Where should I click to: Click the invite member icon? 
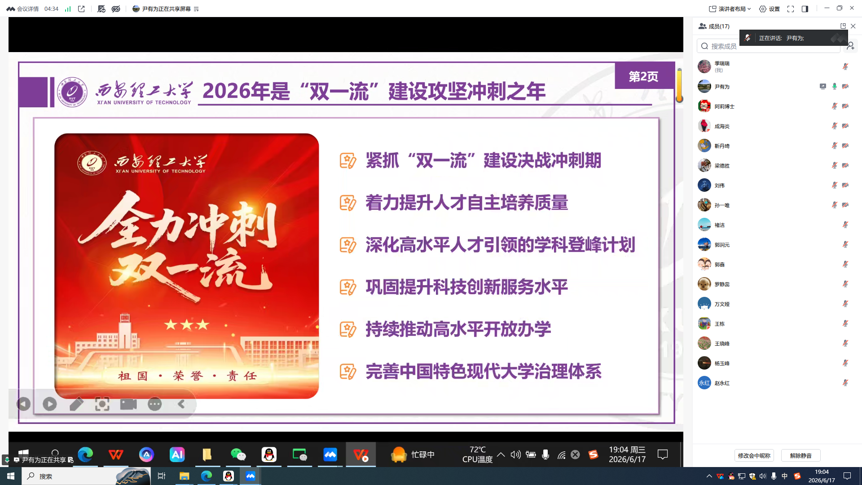(850, 46)
